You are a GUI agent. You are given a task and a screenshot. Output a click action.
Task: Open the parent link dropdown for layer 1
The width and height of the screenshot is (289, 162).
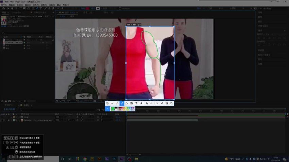106,117
